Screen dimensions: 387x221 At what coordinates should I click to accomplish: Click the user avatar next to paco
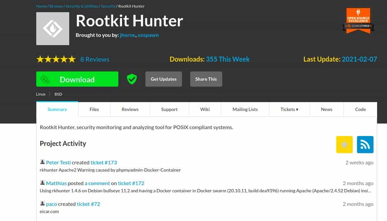[x=43, y=203]
